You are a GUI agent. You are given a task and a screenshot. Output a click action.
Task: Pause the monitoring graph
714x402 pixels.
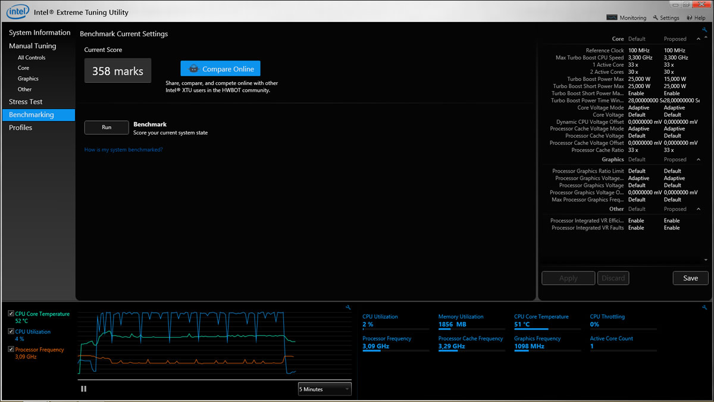coord(83,389)
